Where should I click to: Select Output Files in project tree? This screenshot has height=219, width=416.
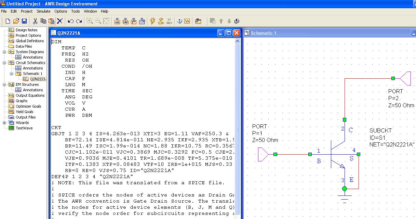[26, 117]
